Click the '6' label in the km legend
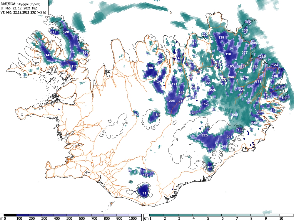 pyautogui.click(x=222, y=218)
